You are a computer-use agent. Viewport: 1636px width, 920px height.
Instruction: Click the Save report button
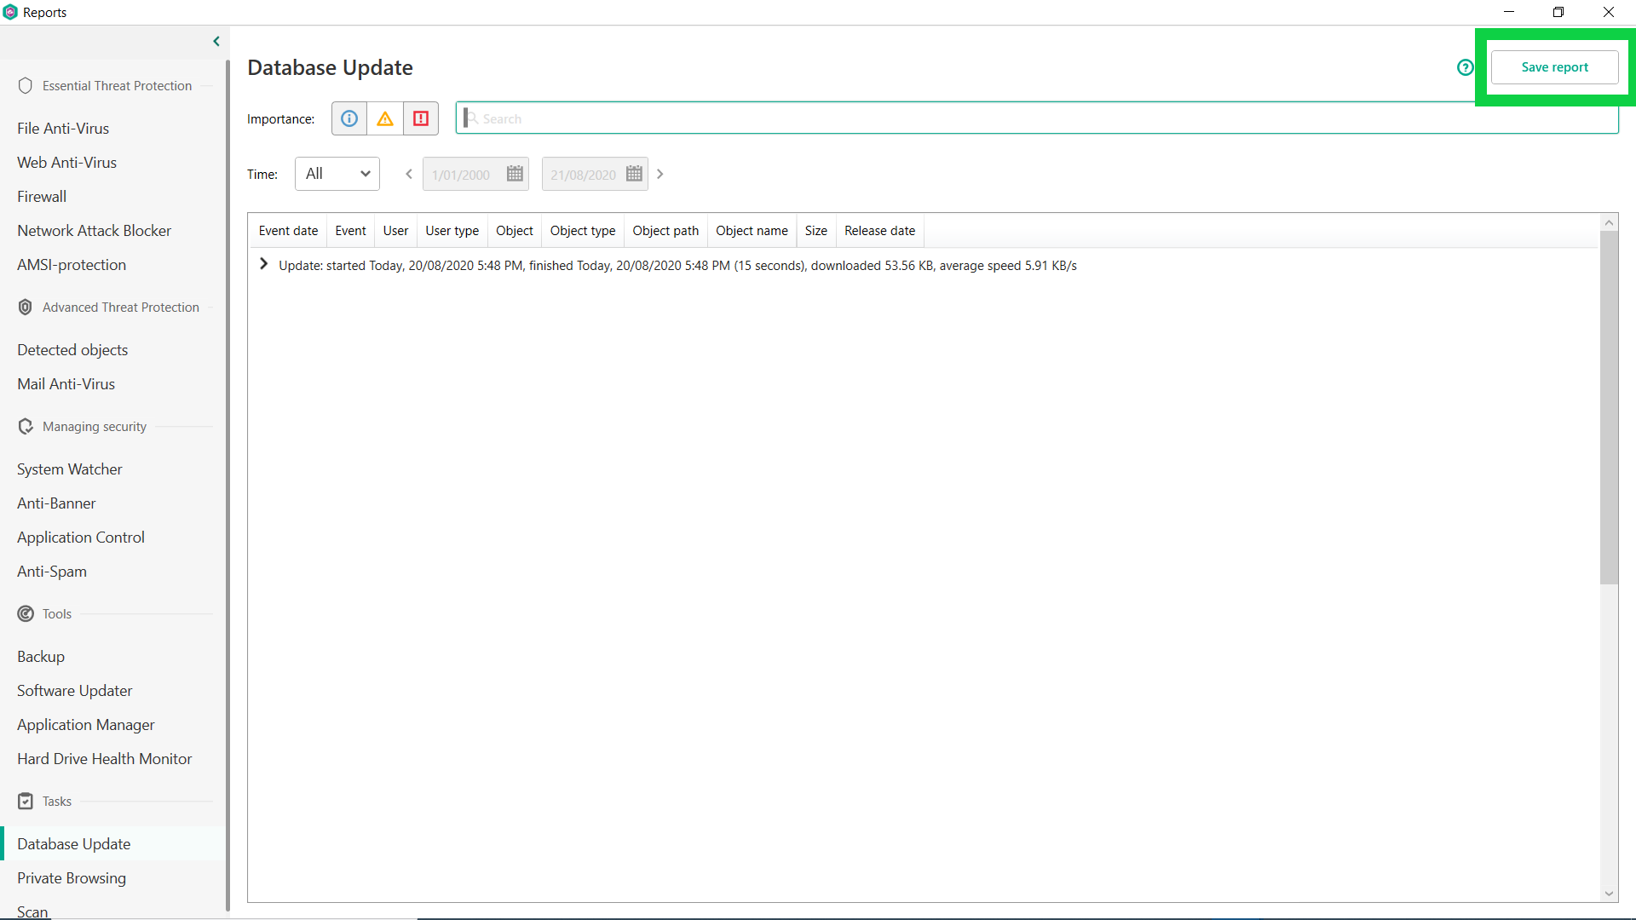coord(1554,67)
